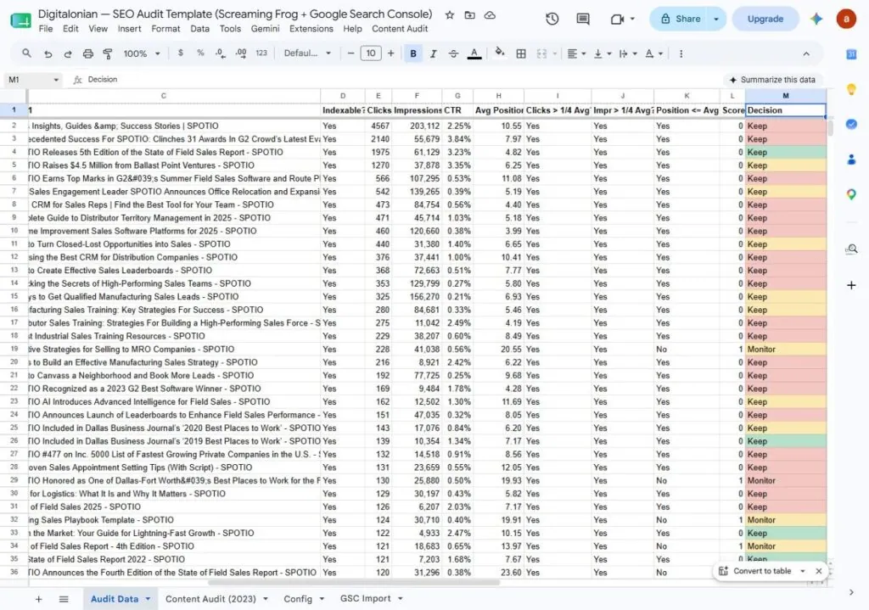Print the spreadsheet
This screenshot has height=610, width=869.
87,53
